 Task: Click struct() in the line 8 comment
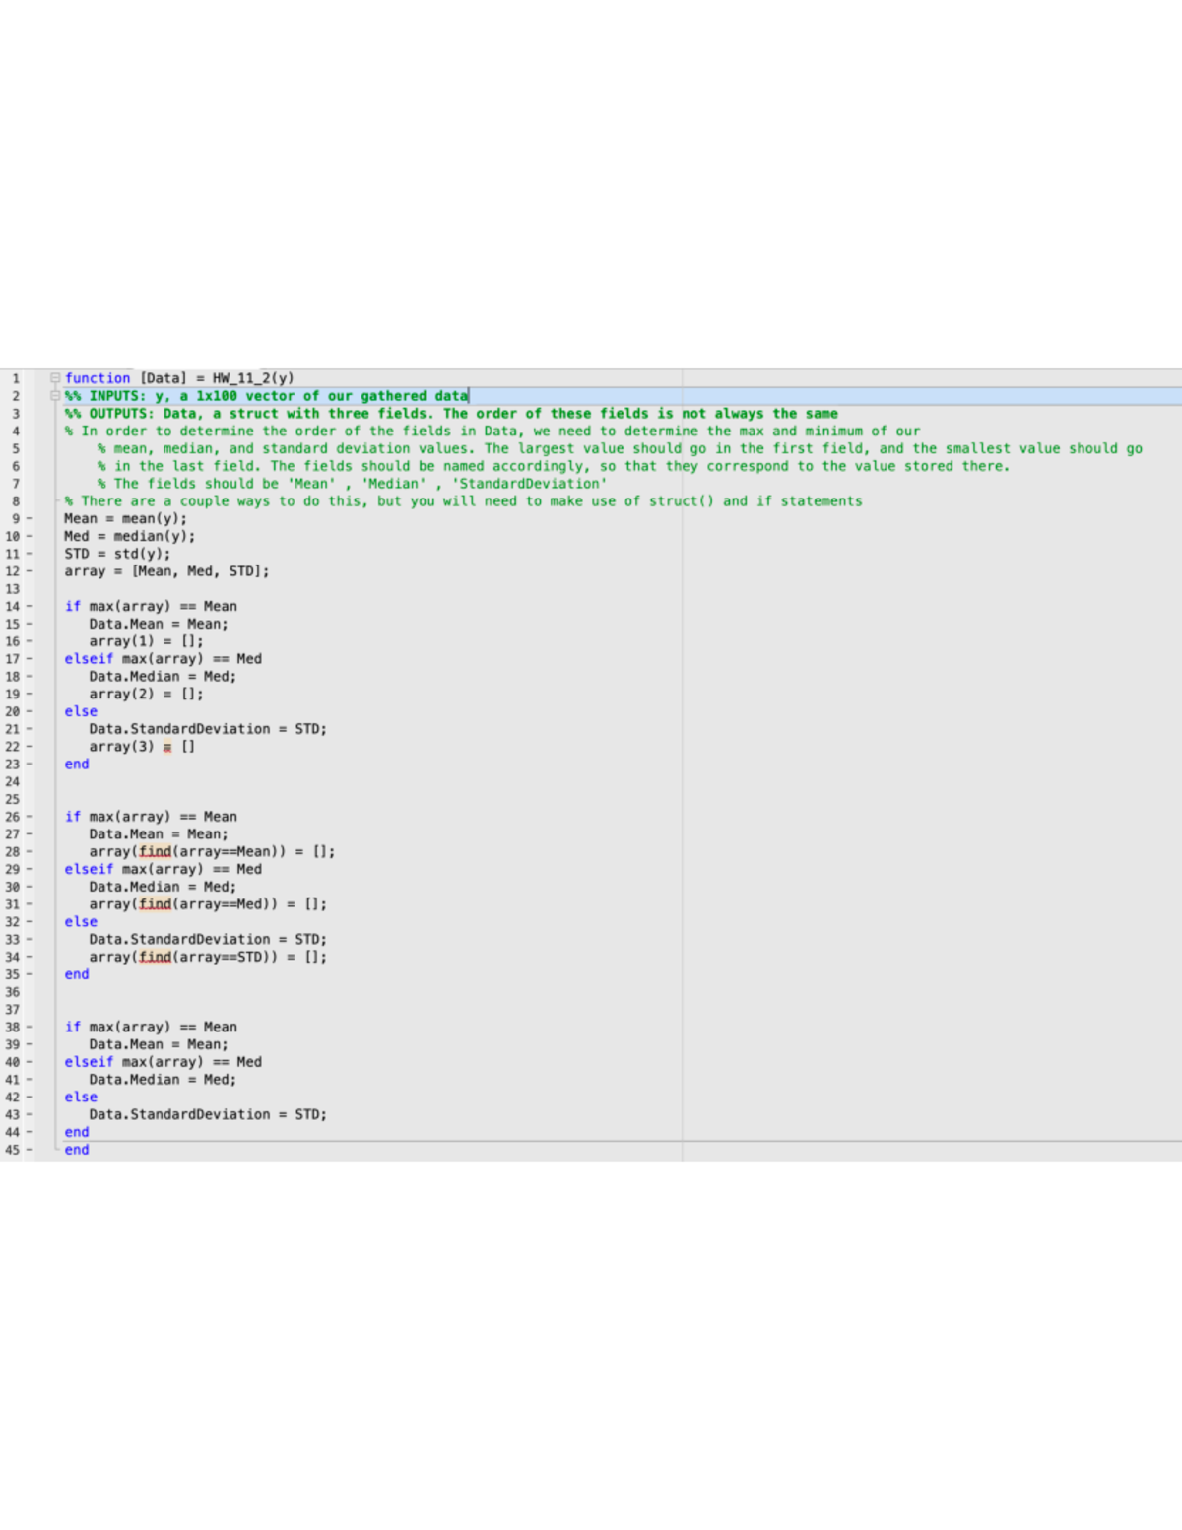[x=681, y=501]
